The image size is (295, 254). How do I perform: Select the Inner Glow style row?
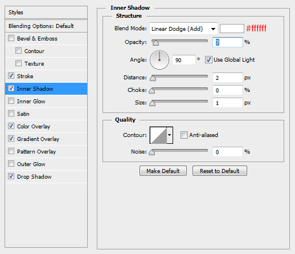tap(46, 101)
